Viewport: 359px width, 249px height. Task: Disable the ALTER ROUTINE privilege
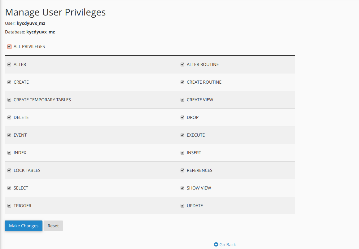[x=182, y=64]
